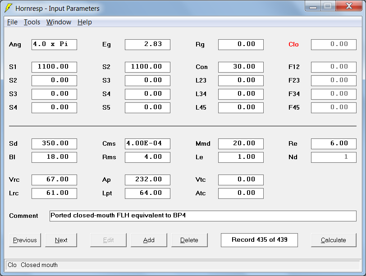Image resolution: width=366 pixels, height=276 pixels.
Task: Click the F45 input field
Action: pos(334,108)
